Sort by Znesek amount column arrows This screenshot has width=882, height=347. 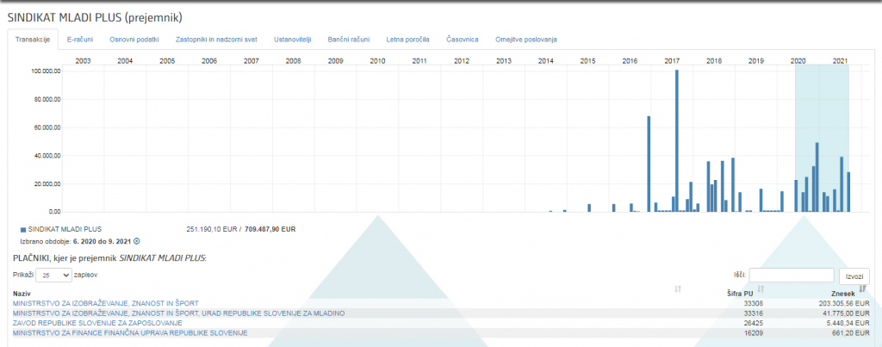(x=862, y=288)
